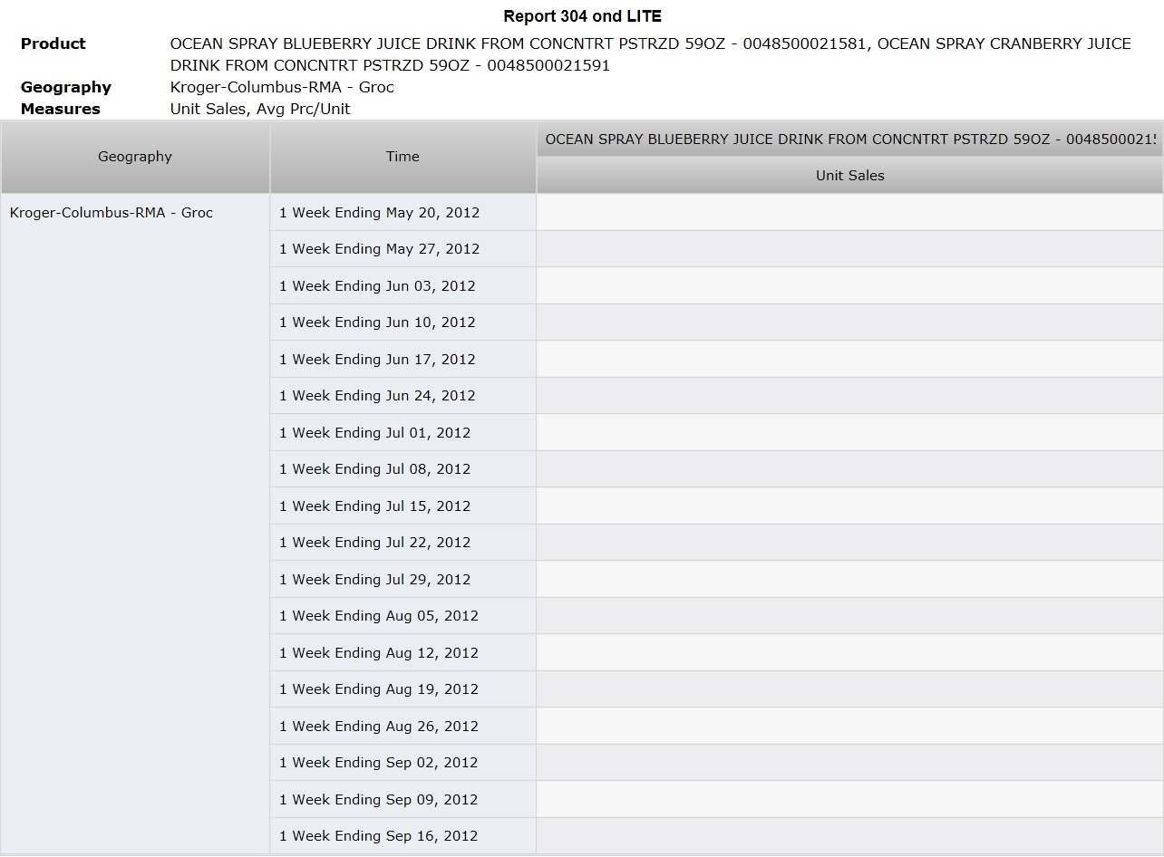Select the Time column header
The height and width of the screenshot is (857, 1164).
(x=403, y=157)
